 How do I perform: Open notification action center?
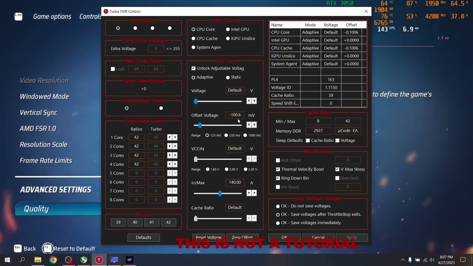pyautogui.click(x=463, y=260)
